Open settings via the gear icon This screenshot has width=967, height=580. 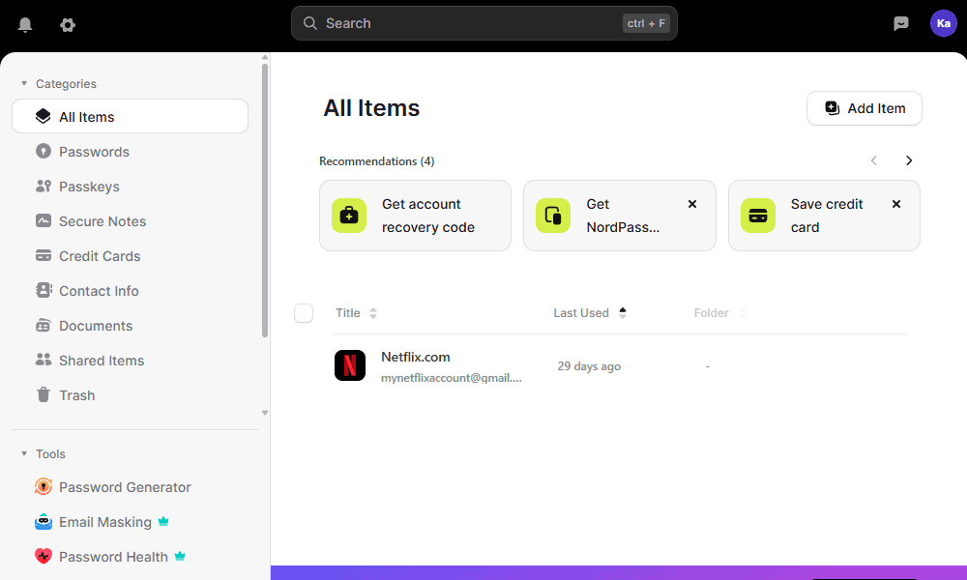(68, 25)
